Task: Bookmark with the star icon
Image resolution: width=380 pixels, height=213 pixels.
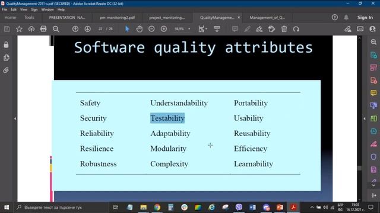Action: pyautogui.click(x=19, y=29)
